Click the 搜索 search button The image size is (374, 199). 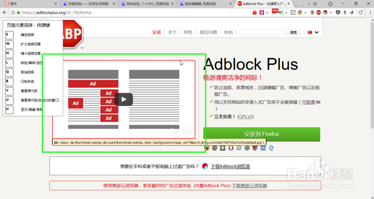click(x=294, y=32)
